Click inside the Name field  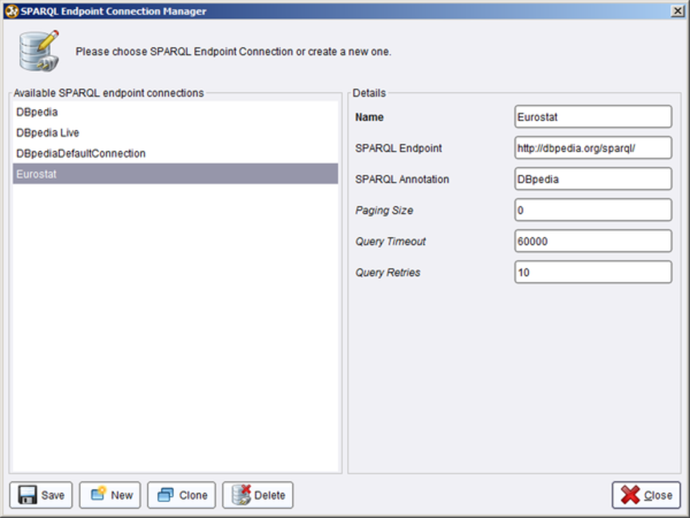tap(593, 117)
